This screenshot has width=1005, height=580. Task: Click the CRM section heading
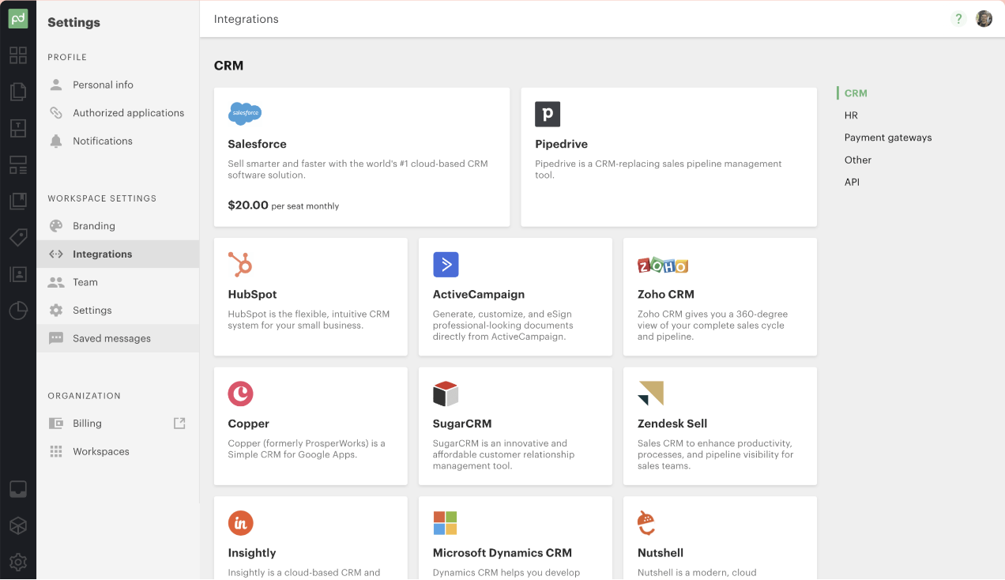pyautogui.click(x=228, y=66)
